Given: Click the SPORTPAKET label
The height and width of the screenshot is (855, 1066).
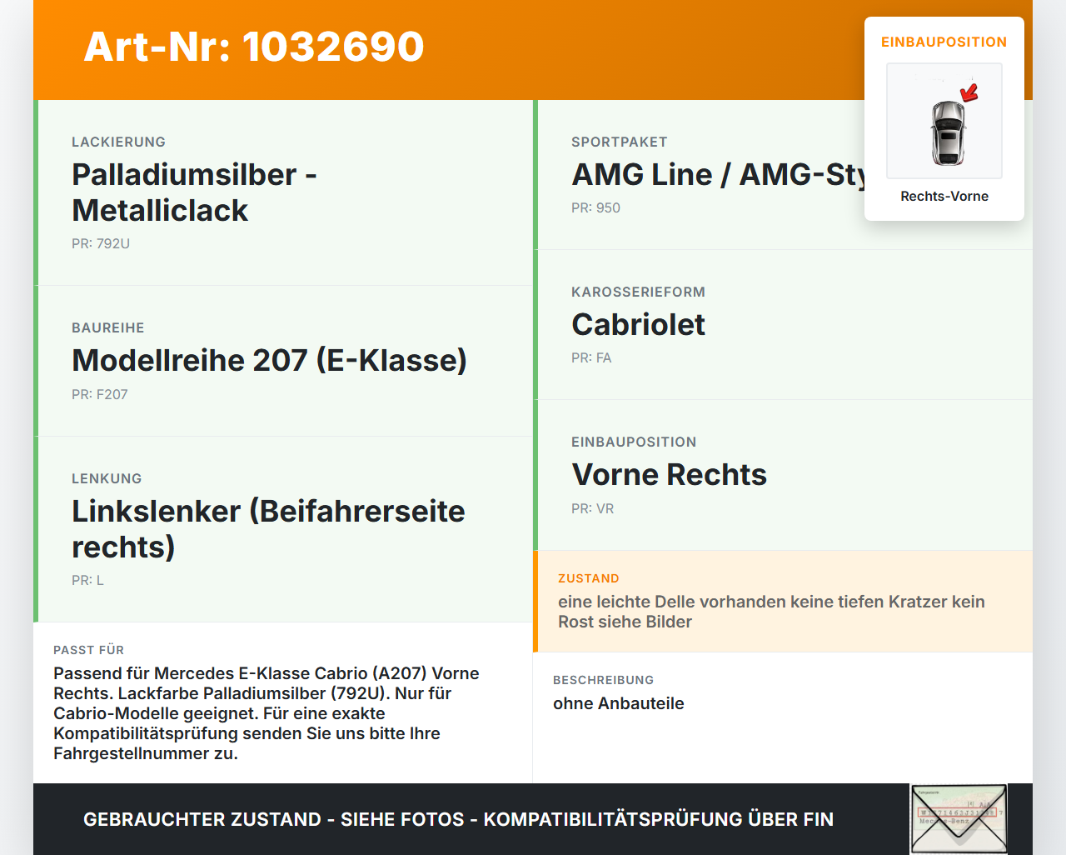Looking at the screenshot, I should pyautogui.click(x=620, y=142).
